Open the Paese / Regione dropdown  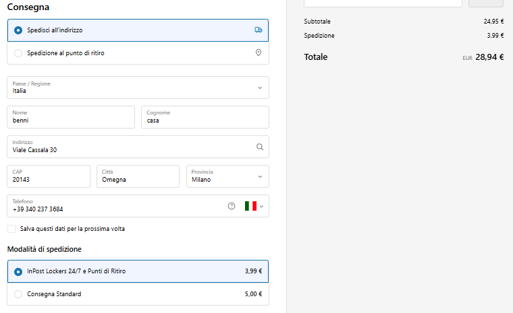pos(138,88)
